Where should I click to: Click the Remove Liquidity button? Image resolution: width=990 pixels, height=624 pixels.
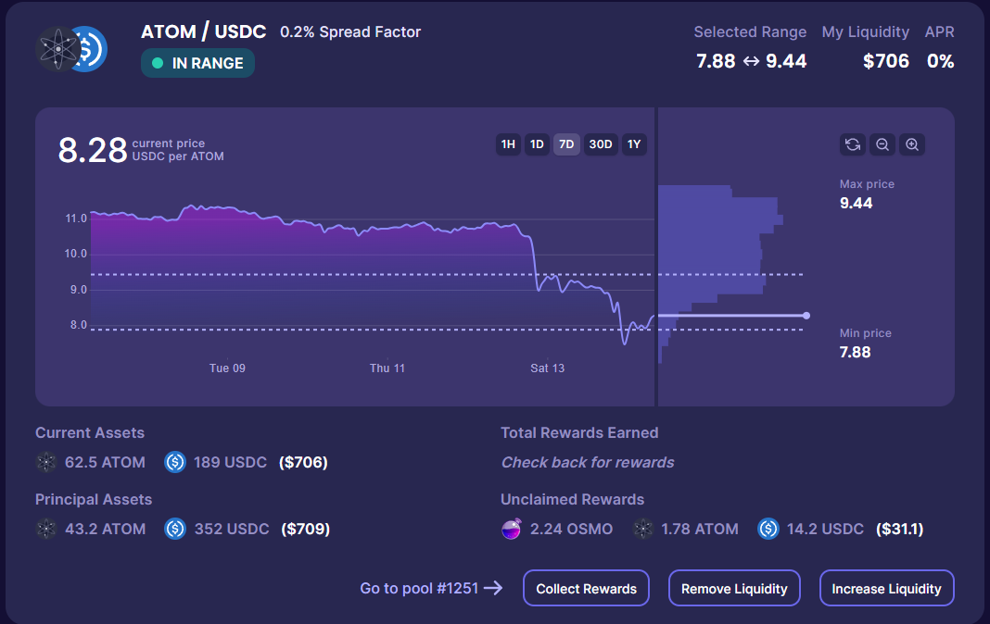click(x=734, y=588)
